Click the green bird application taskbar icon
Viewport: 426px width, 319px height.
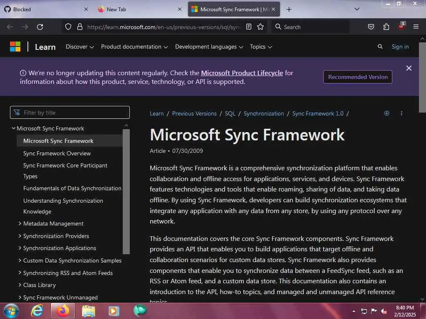pyautogui.click(x=140, y=311)
